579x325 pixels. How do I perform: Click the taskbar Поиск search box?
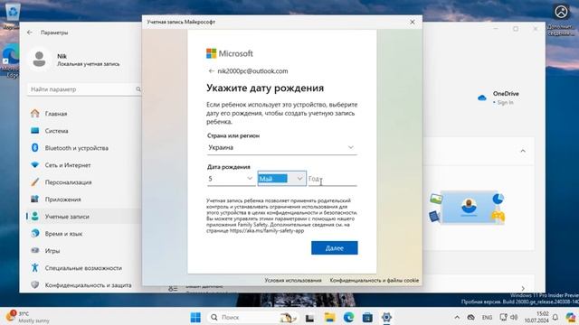(x=253, y=317)
